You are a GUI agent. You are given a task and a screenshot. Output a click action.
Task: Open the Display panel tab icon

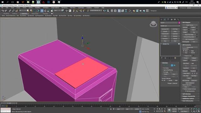(175, 19)
